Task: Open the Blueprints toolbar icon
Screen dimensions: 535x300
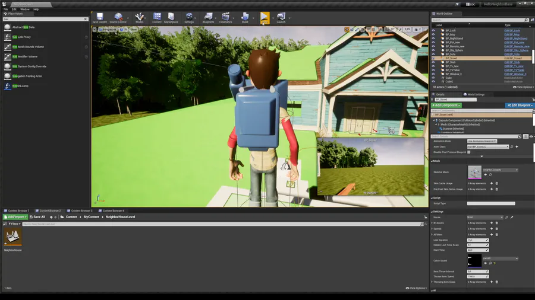Action: click(x=208, y=18)
